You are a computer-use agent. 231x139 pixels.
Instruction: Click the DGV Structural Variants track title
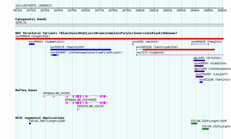[96, 33]
